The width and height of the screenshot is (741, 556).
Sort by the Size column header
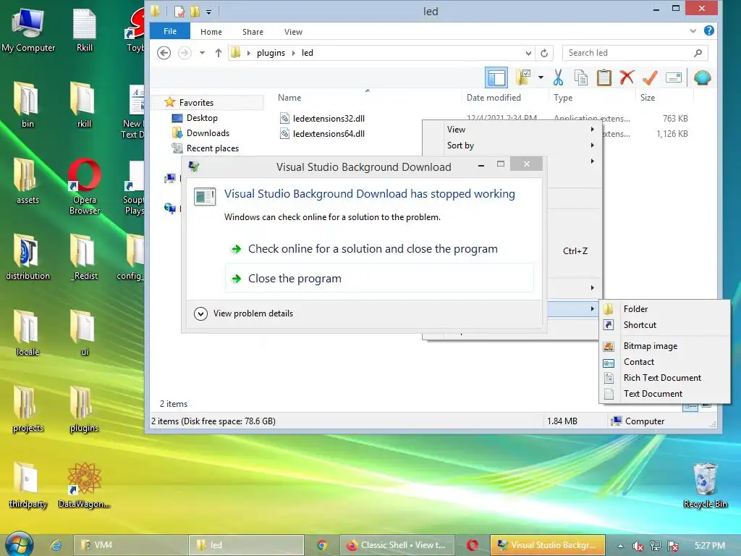[x=648, y=98]
